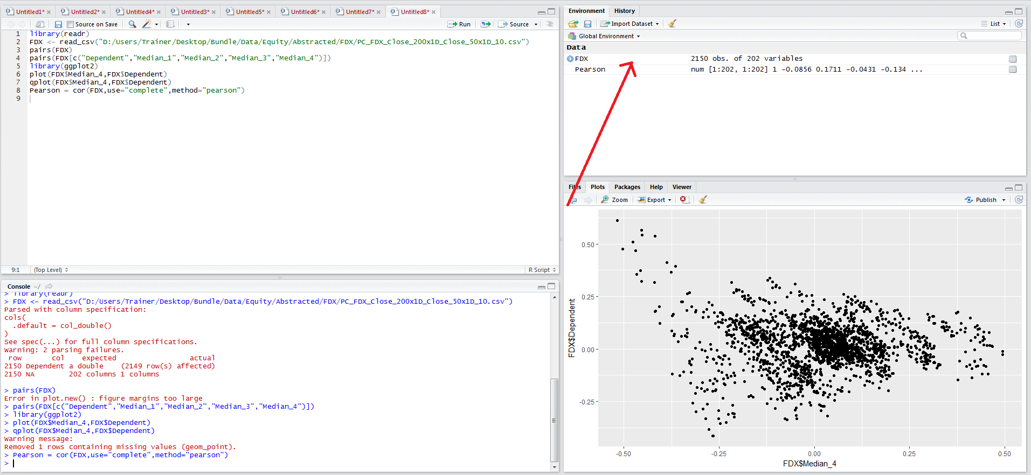Zoom the plot in new window
Image resolution: width=1031 pixels, height=475 pixels.
614,200
